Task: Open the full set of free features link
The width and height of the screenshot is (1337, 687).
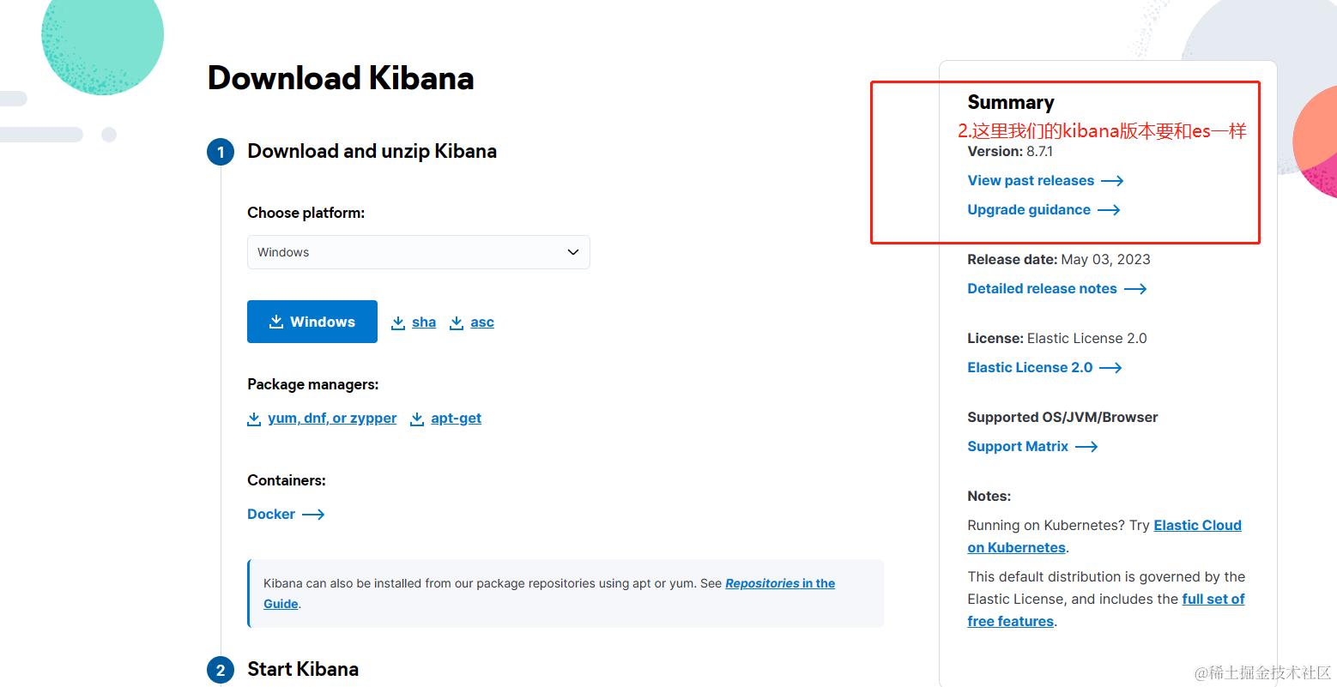Action: (1213, 600)
